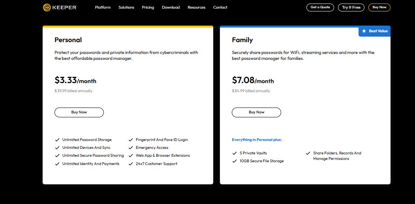The image size is (415, 204).
Task: Click the 24x7 Customer Support text
Action: [x=156, y=163]
